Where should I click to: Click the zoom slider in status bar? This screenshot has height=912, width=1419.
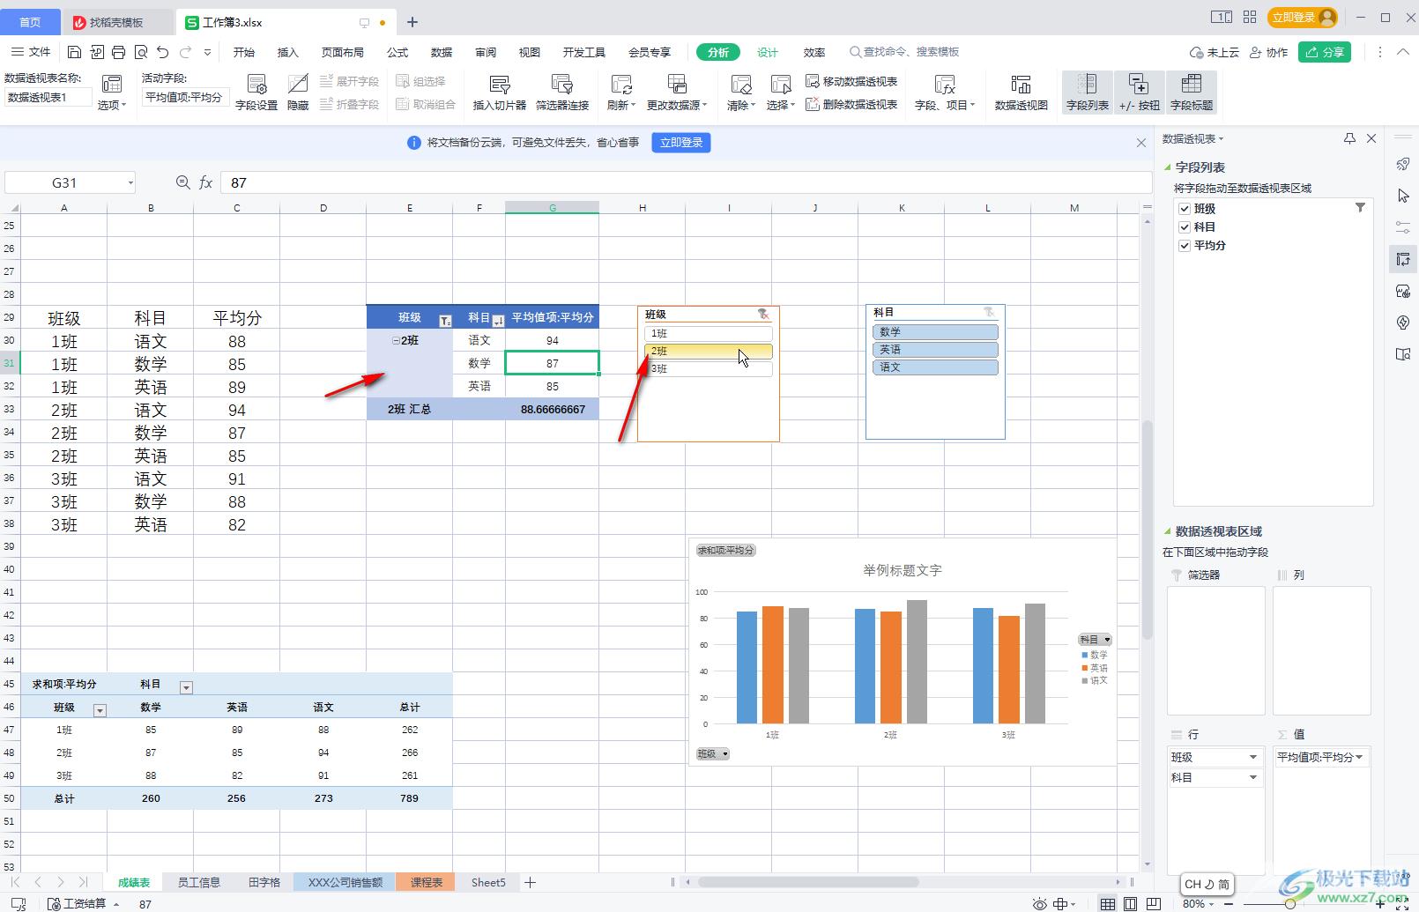1291,904
